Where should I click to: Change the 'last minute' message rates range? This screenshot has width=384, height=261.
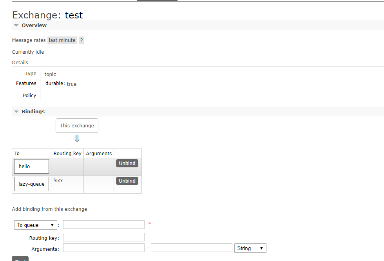click(x=62, y=40)
